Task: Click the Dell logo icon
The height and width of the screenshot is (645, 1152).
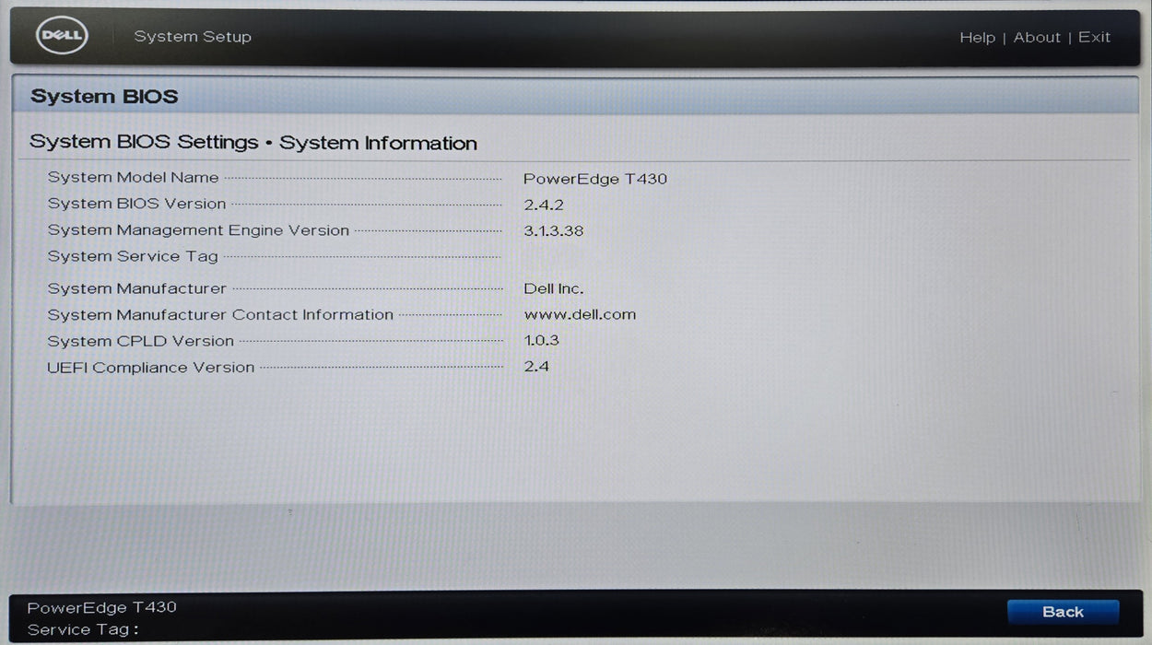Action: click(x=62, y=37)
